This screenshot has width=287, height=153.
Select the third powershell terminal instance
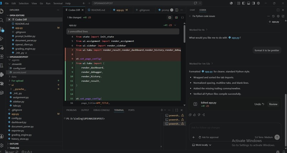click(x=174, y=124)
